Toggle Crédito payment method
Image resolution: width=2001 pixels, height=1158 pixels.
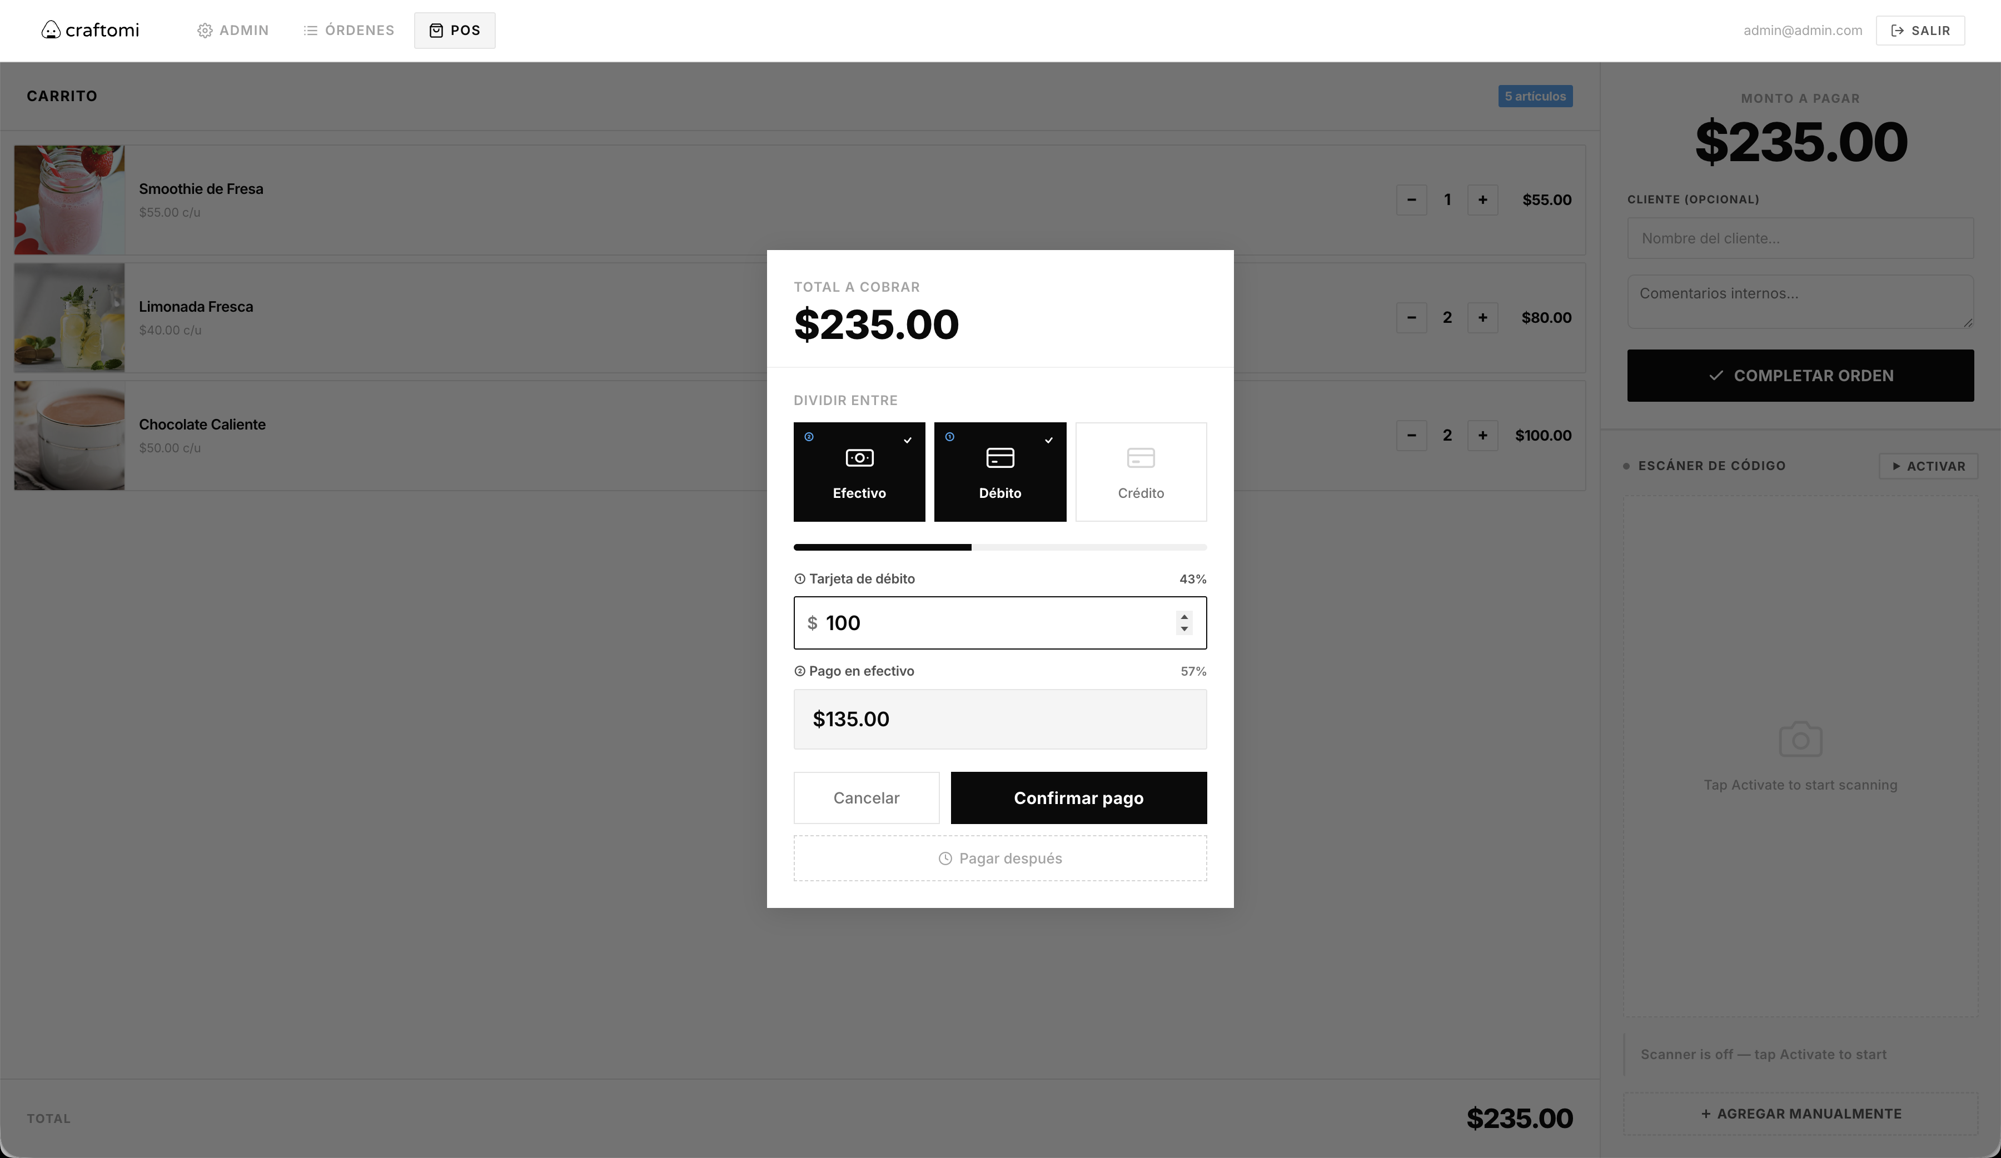point(1141,471)
